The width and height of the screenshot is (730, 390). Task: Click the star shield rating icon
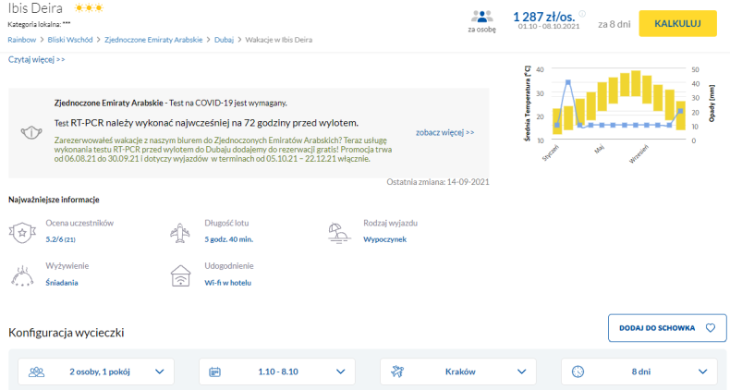[22, 232]
